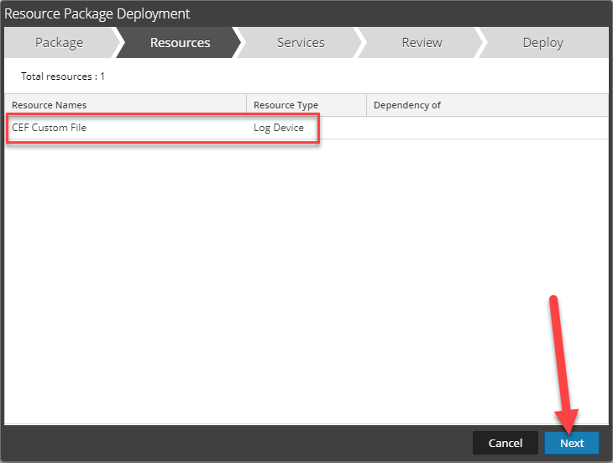Viewport: 613px width, 463px height.
Task: Click the Log Device resource type cell
Action: 279,128
